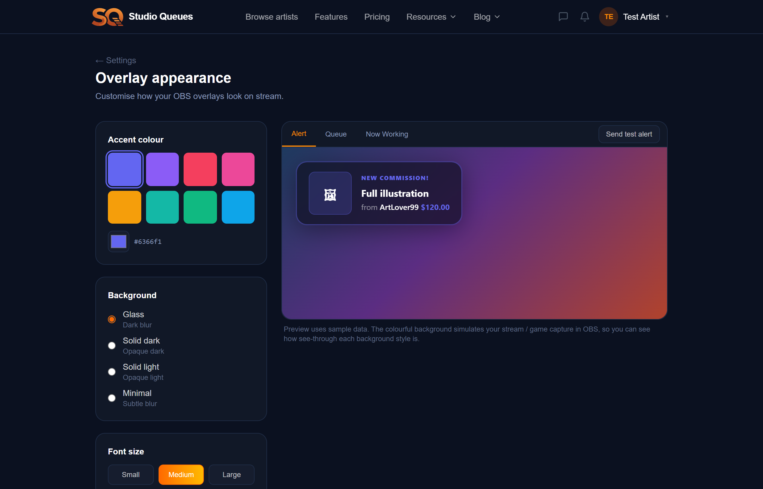Pick the green accent colour swatch
Viewport: 763px width, 489px height.
pos(200,207)
